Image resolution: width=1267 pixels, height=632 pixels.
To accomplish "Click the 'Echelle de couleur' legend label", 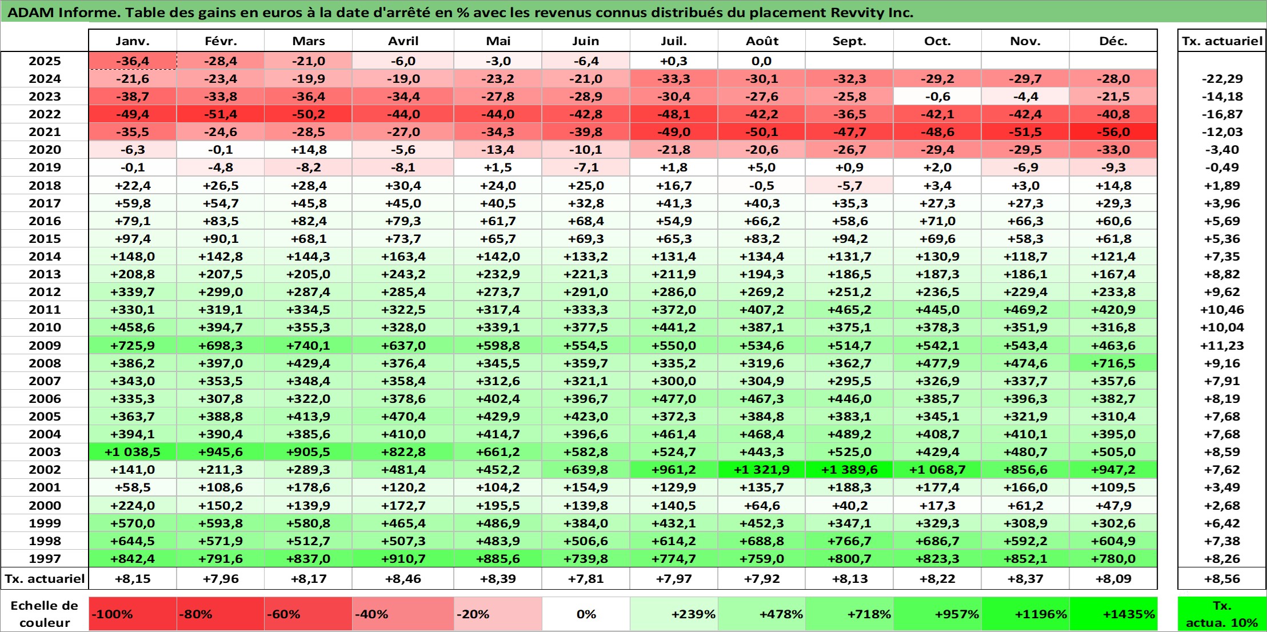I will pyautogui.click(x=45, y=614).
